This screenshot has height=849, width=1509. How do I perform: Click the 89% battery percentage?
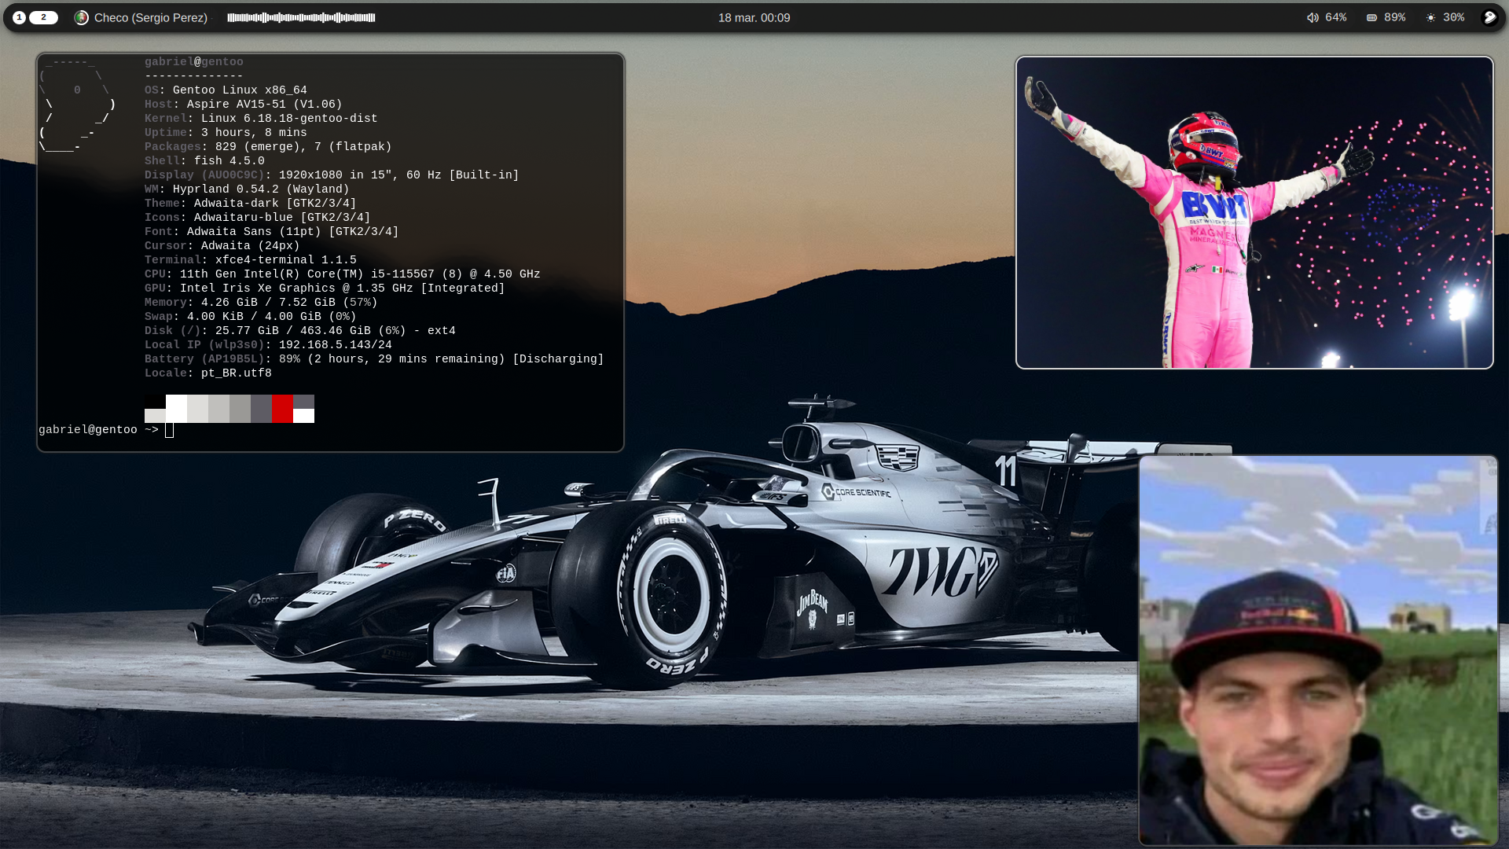tap(1394, 17)
